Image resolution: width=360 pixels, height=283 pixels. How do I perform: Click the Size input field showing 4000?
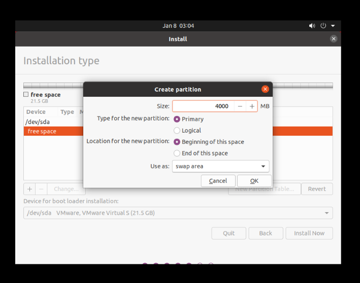(204, 106)
